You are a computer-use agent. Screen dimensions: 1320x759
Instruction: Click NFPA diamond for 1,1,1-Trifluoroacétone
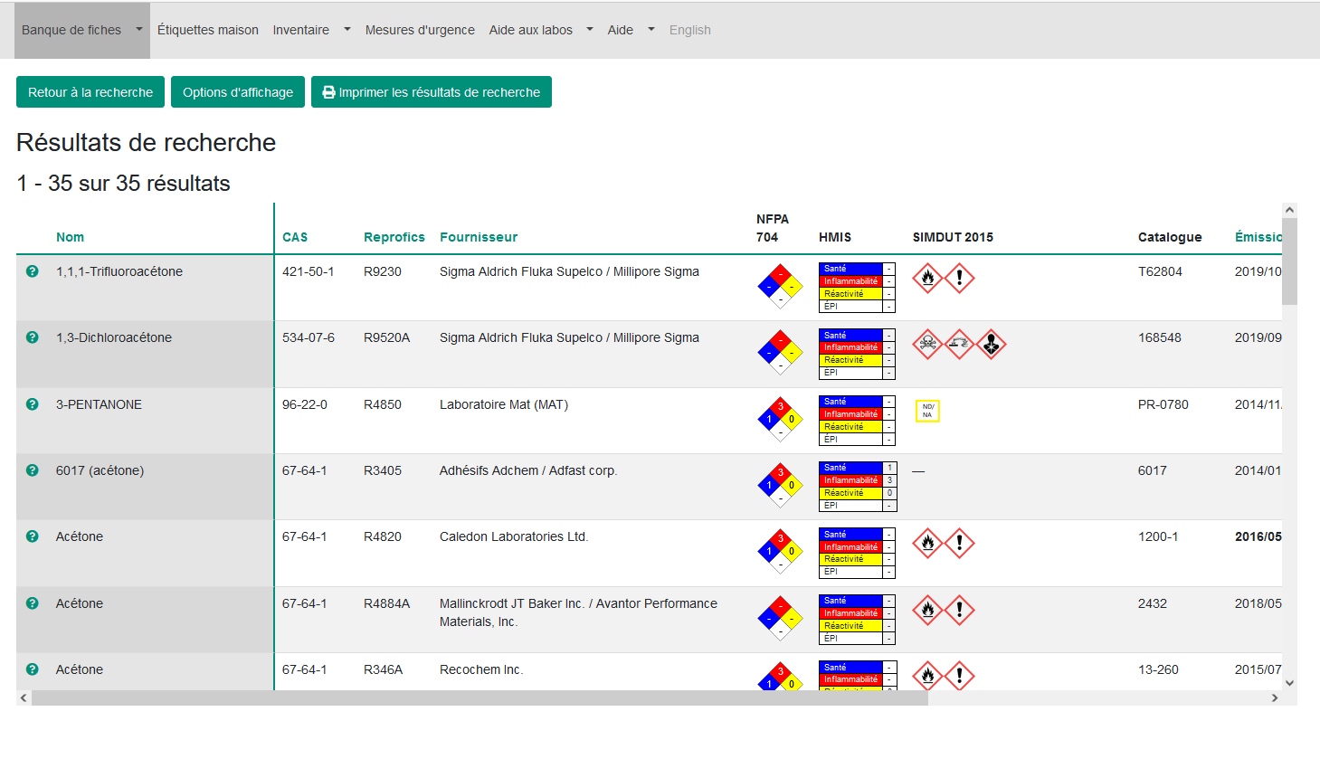(780, 287)
